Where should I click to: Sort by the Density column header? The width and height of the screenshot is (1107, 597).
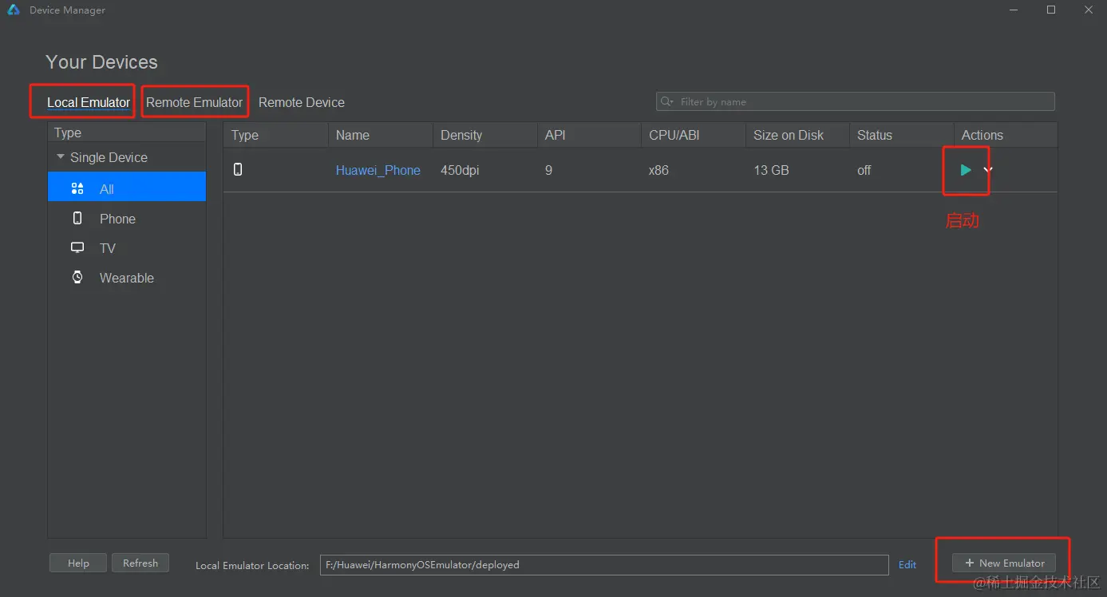[485, 135]
